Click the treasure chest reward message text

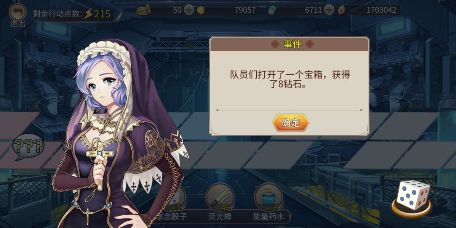[290, 79]
